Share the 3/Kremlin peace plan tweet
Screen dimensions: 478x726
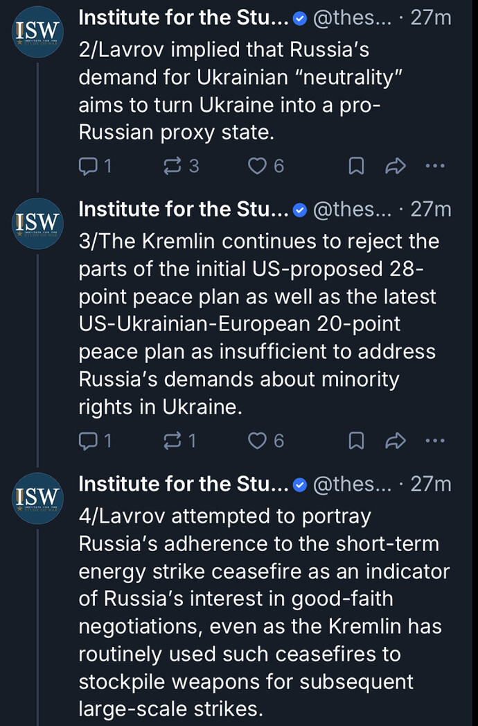coord(395,441)
